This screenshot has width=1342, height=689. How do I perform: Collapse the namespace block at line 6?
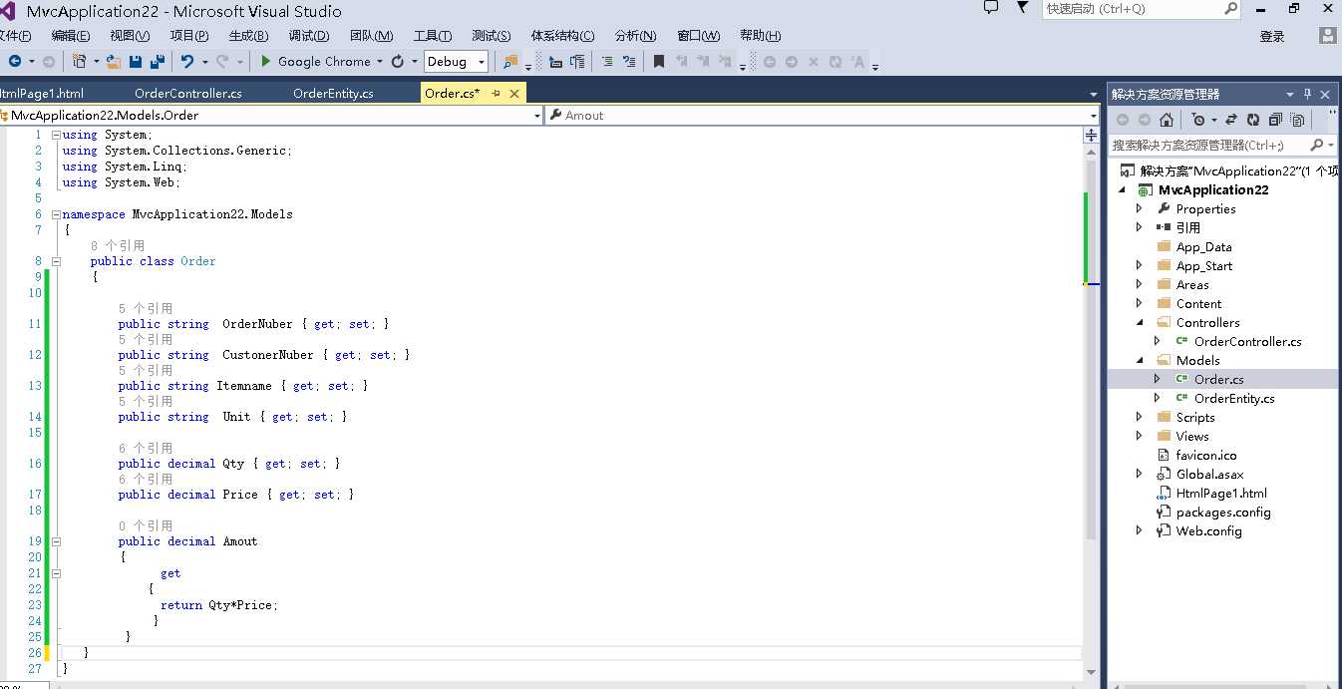[56, 214]
